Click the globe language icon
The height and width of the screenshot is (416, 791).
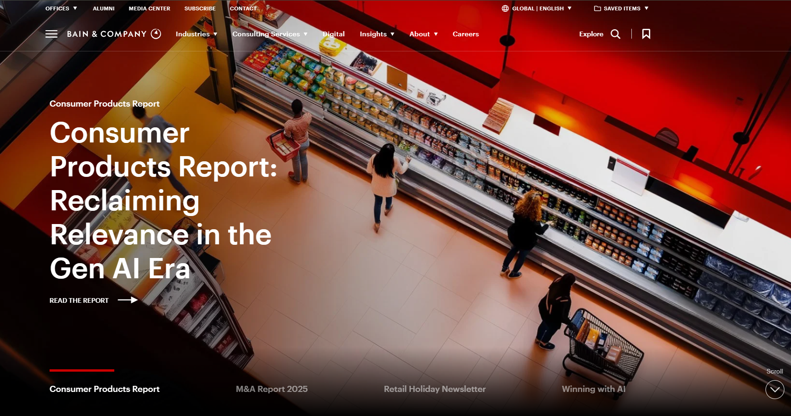click(x=505, y=8)
